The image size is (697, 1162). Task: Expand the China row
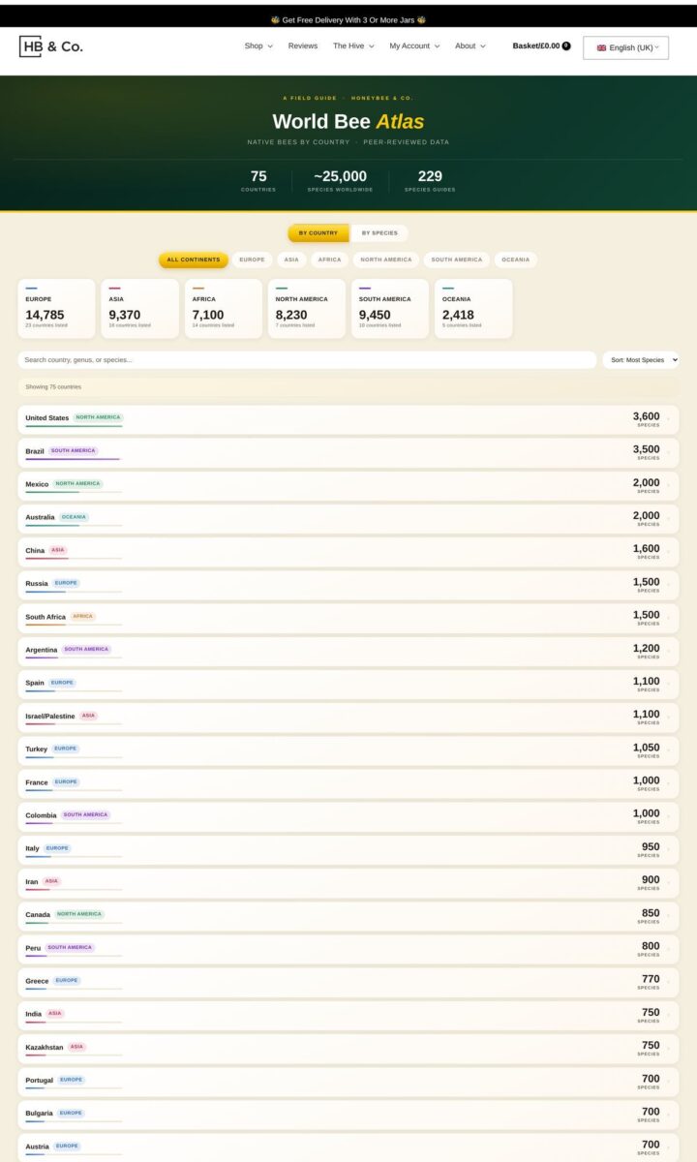[x=348, y=552]
